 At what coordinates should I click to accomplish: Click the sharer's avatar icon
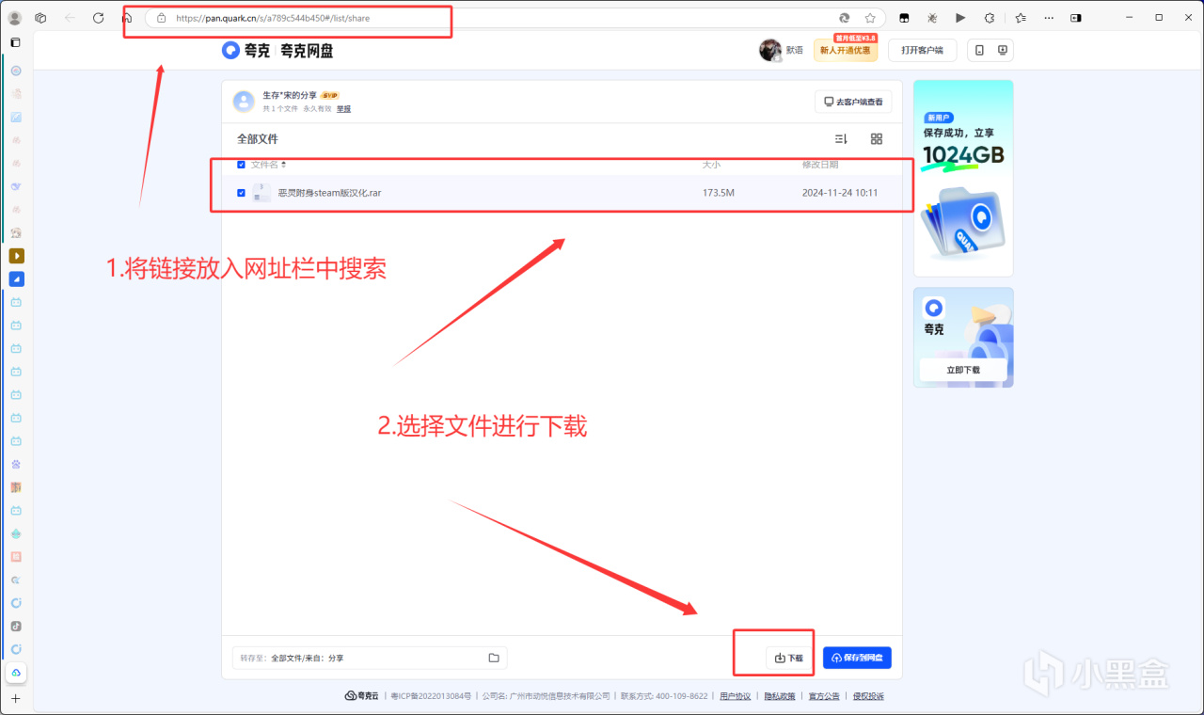click(x=244, y=102)
